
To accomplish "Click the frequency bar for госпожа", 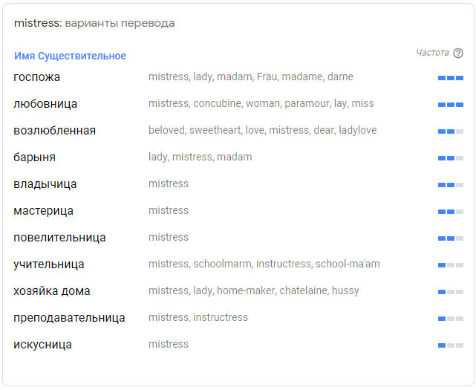I will click(x=450, y=78).
